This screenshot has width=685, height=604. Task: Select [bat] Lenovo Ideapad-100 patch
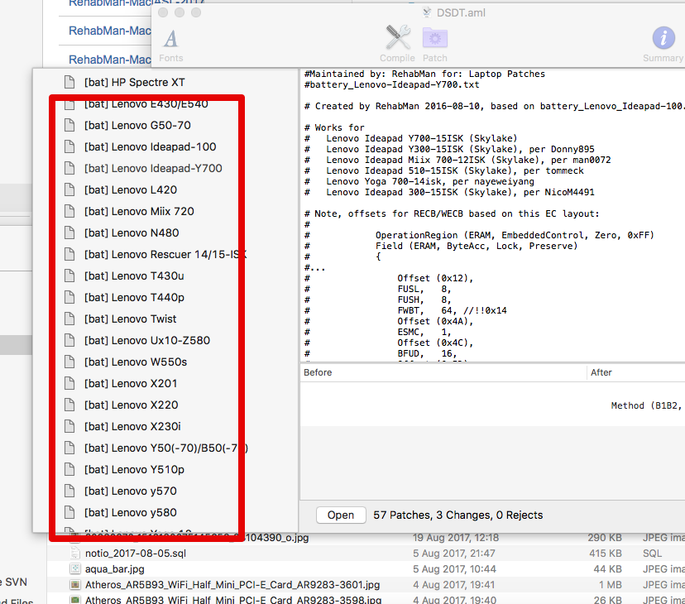(151, 146)
